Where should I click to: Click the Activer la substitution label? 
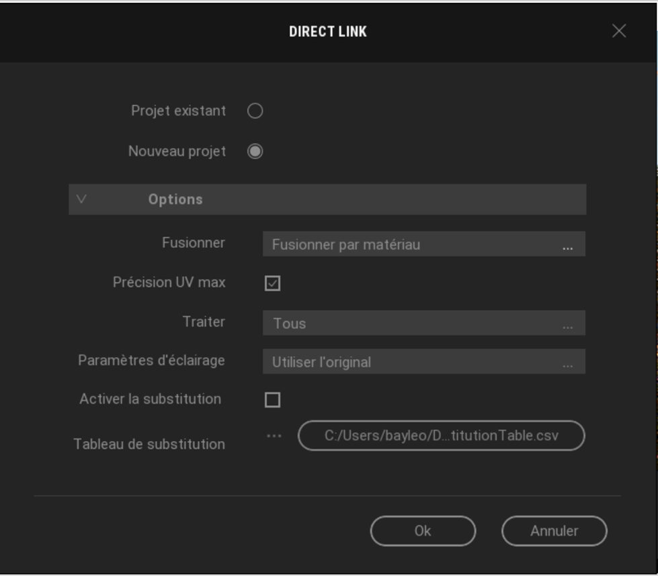151,399
